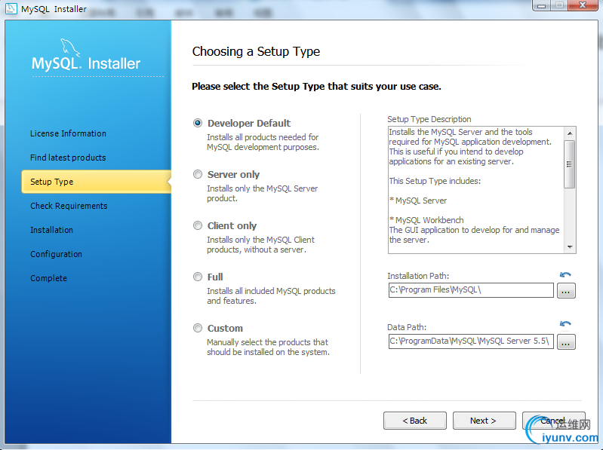
Task: Choose the Custom setup radio button
Action: tap(198, 328)
